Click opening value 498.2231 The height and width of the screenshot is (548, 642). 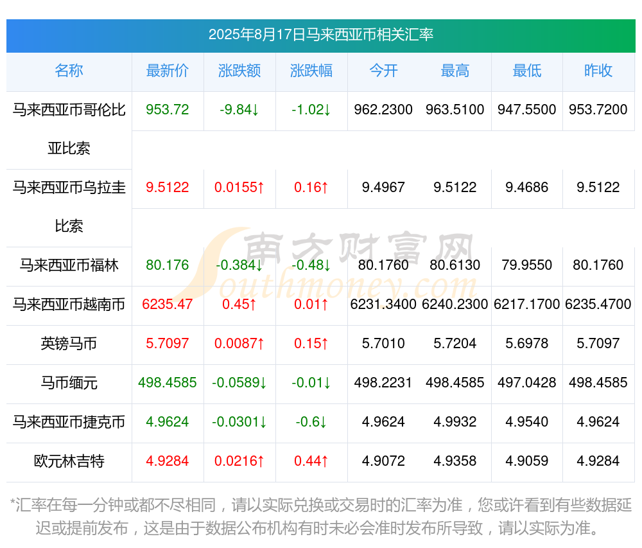coord(383,382)
